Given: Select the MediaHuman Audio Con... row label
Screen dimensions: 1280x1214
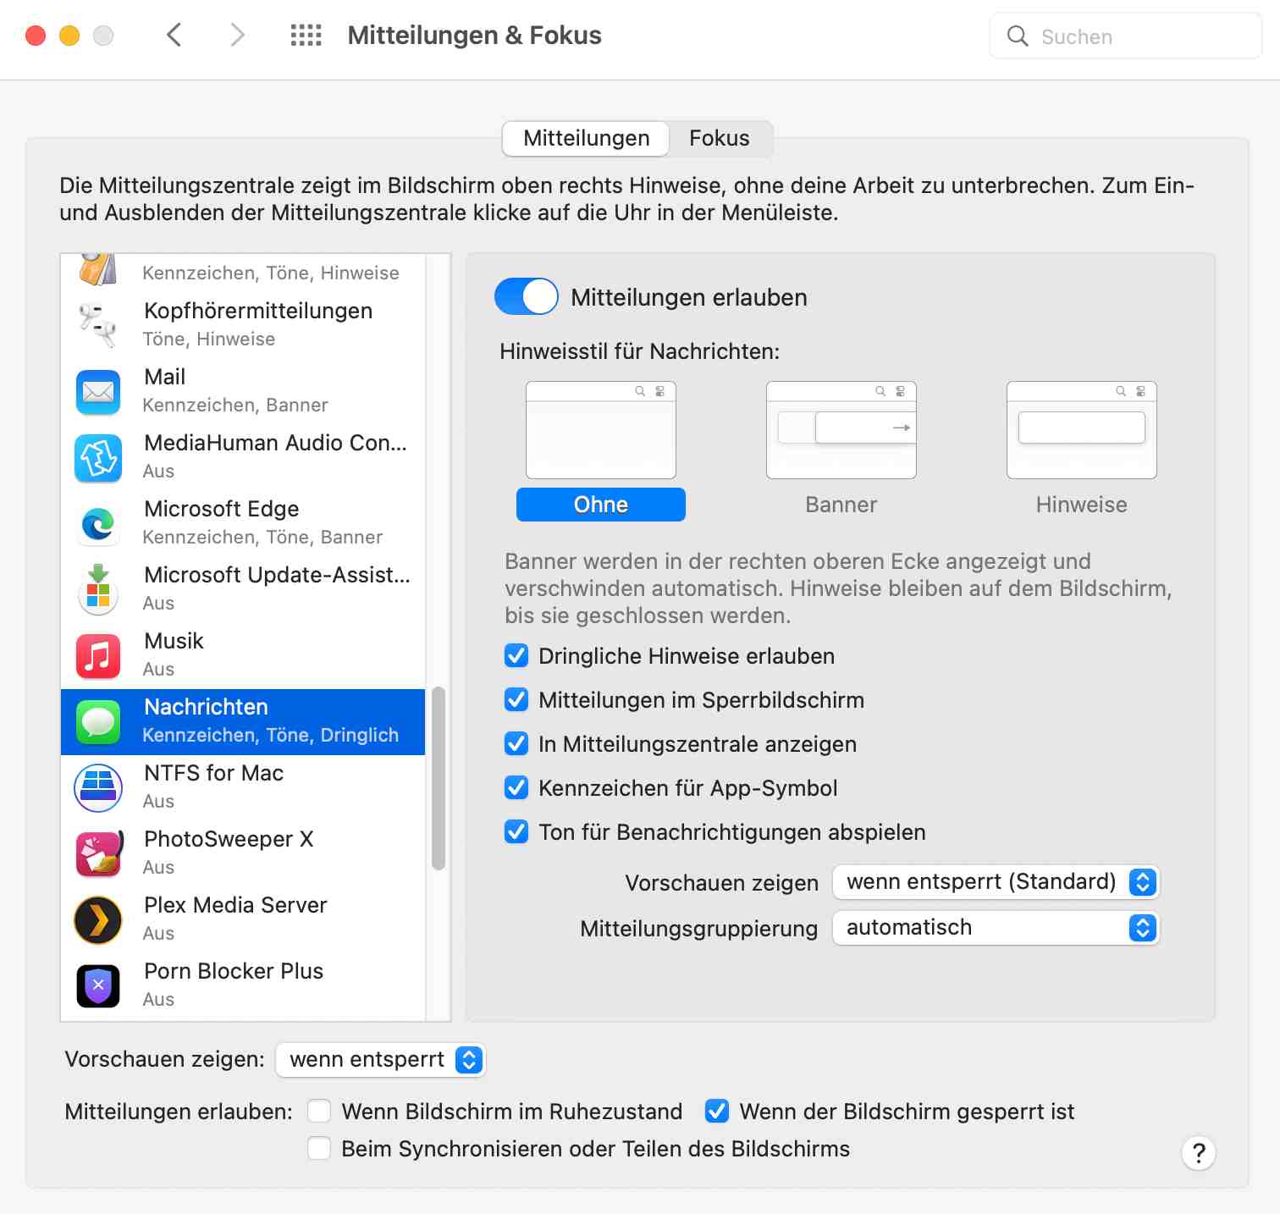Looking at the screenshot, I should pos(276,443).
